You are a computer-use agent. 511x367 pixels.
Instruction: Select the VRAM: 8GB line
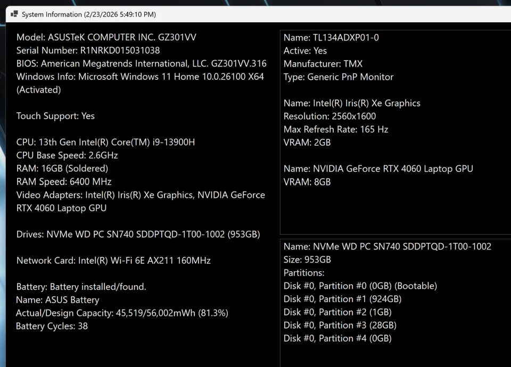[x=307, y=182]
